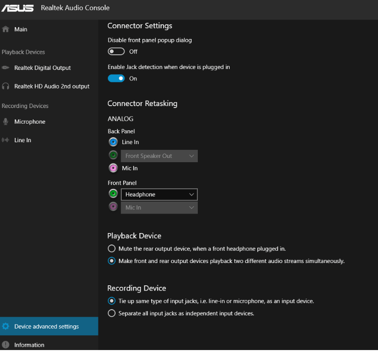This screenshot has height=351, width=378.
Task: Click the Playback Devices sidebar heading
Action: (23, 52)
